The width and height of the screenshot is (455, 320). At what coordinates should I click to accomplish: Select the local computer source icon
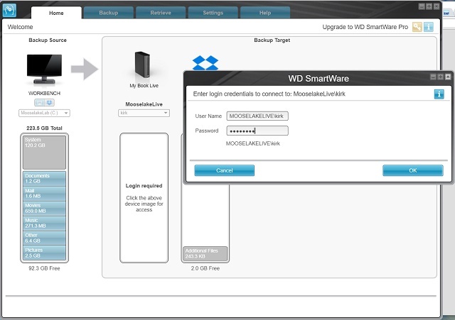[x=40, y=102]
